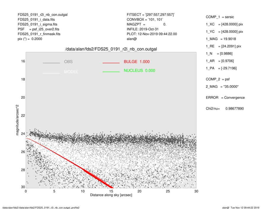
Task: Click the ERROR = Convergence line
Action: point(225,98)
